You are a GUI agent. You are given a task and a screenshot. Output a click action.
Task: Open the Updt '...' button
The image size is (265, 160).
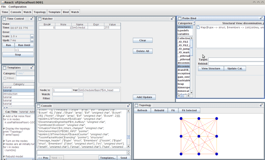32,41
